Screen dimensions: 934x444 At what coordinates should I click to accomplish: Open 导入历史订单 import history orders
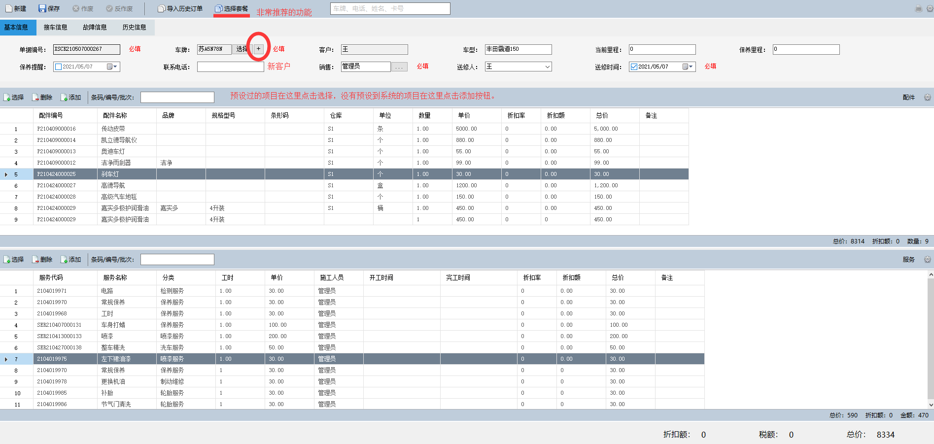(x=180, y=8)
